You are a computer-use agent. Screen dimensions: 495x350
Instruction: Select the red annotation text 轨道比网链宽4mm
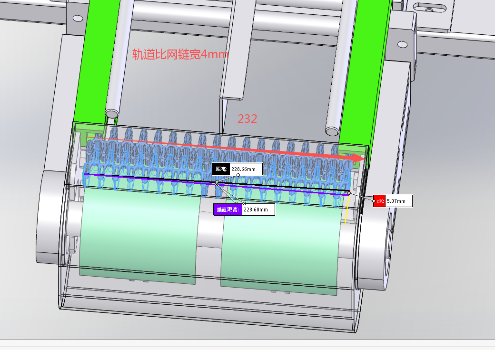(180, 54)
